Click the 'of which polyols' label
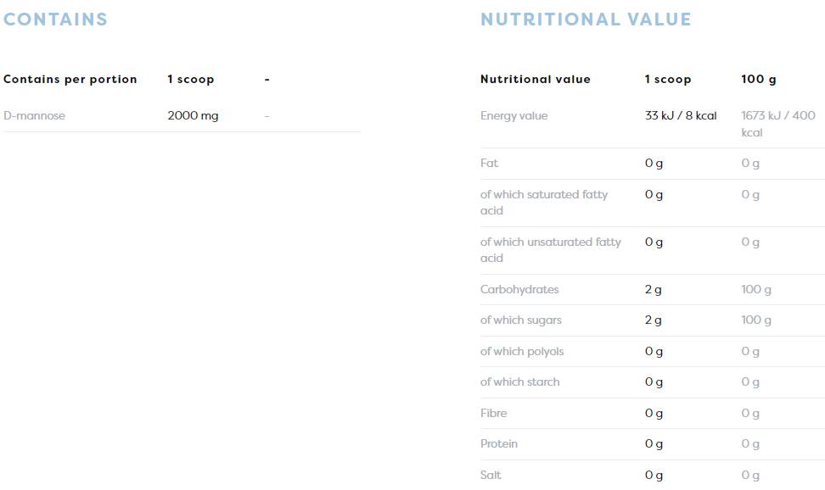 tap(521, 351)
